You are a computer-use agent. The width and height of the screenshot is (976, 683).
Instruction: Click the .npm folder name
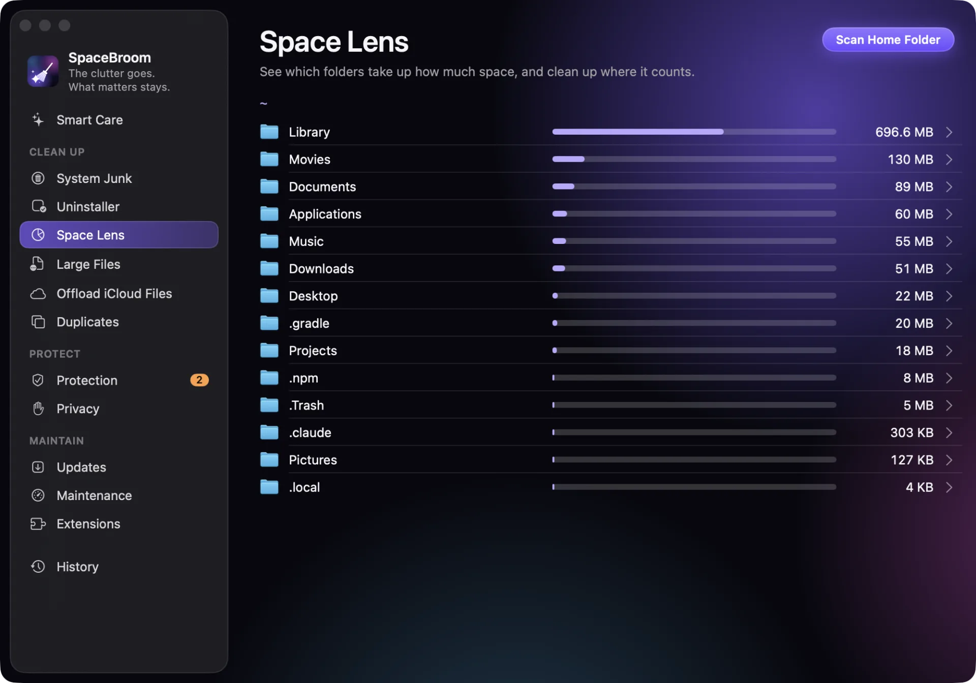(x=303, y=378)
